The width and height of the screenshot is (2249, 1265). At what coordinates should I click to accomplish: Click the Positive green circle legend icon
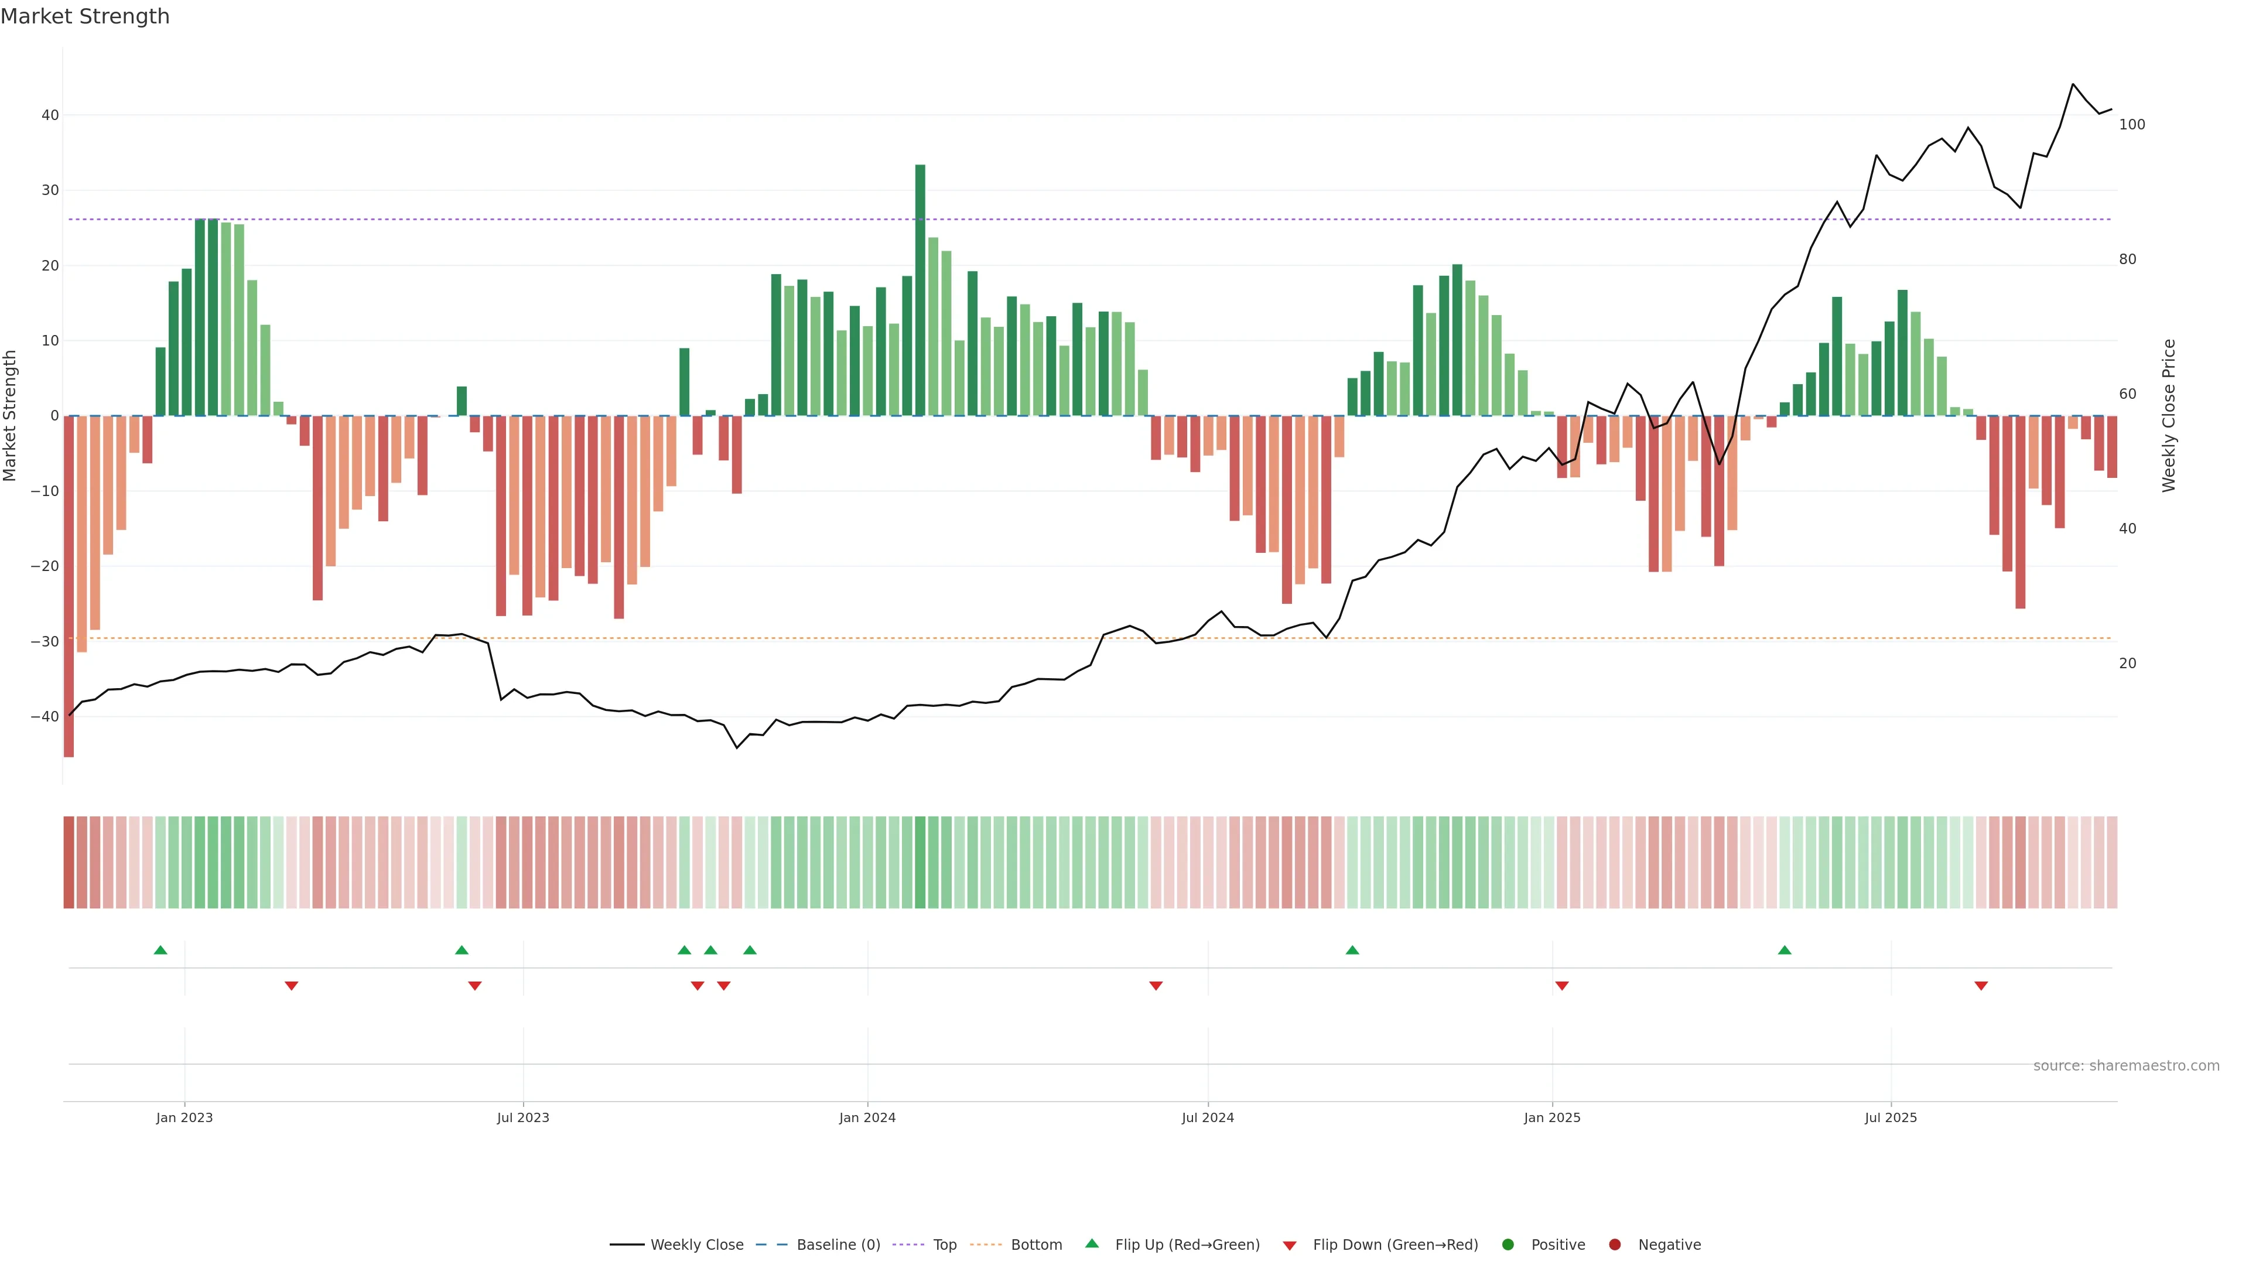1508,1245
